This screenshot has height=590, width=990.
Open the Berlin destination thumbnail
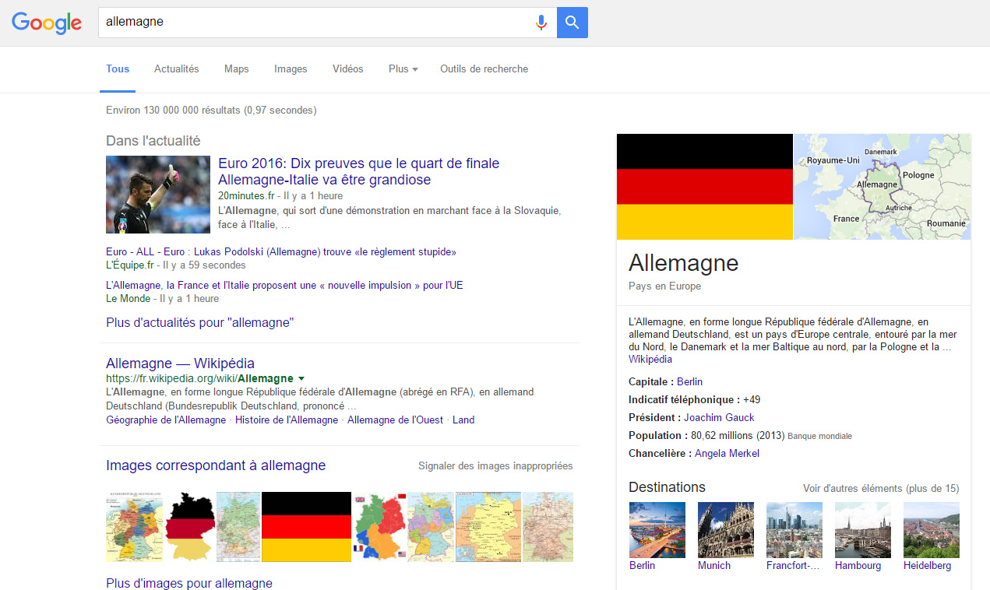pos(657,530)
